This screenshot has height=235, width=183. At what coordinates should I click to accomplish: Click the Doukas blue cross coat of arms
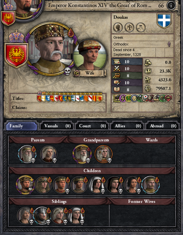(x=164, y=21)
